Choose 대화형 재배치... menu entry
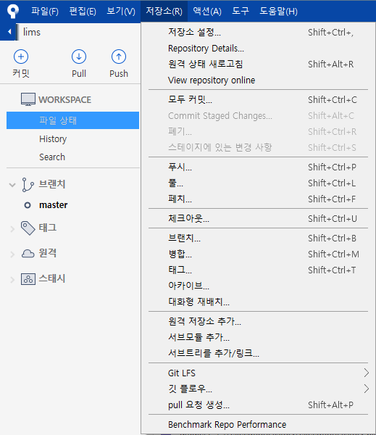The image size is (376, 435). pos(258,302)
